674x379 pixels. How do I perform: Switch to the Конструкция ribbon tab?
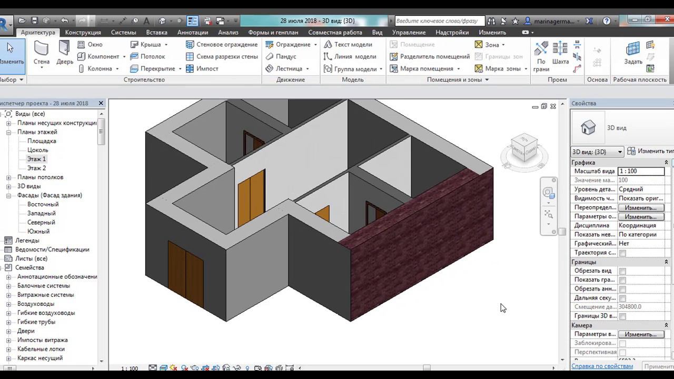pos(83,32)
